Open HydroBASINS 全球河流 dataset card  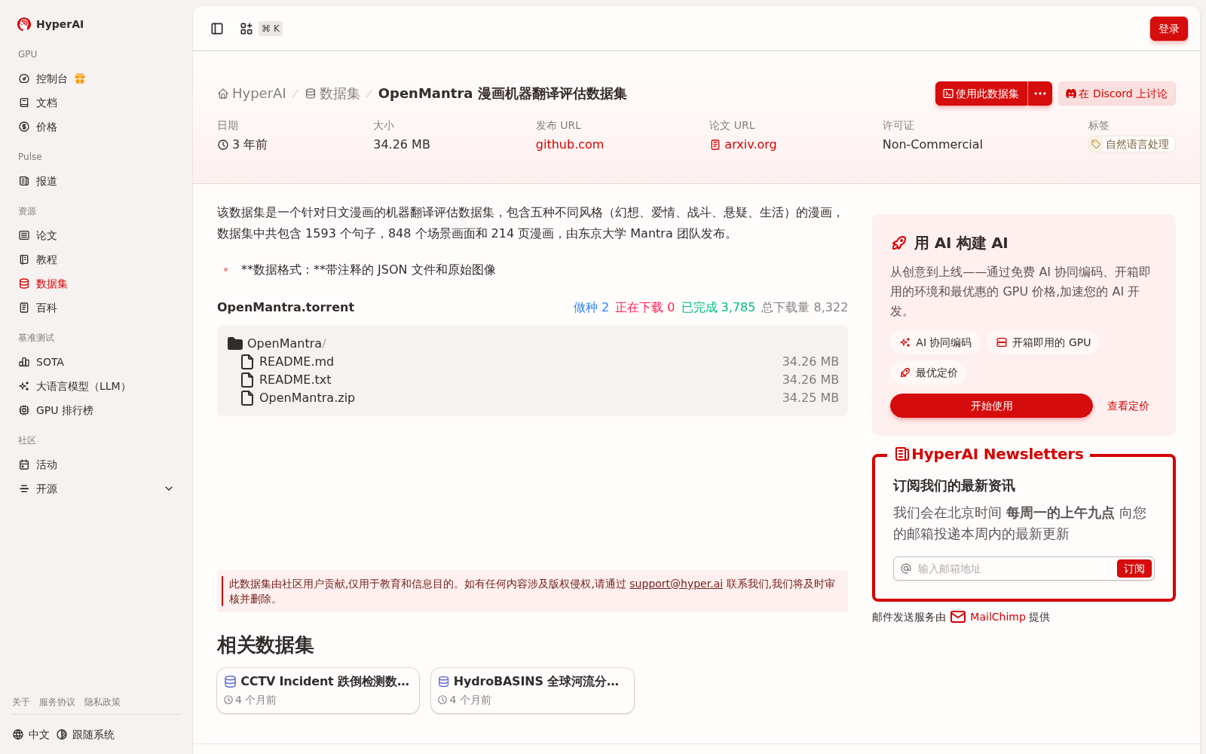[x=532, y=690]
